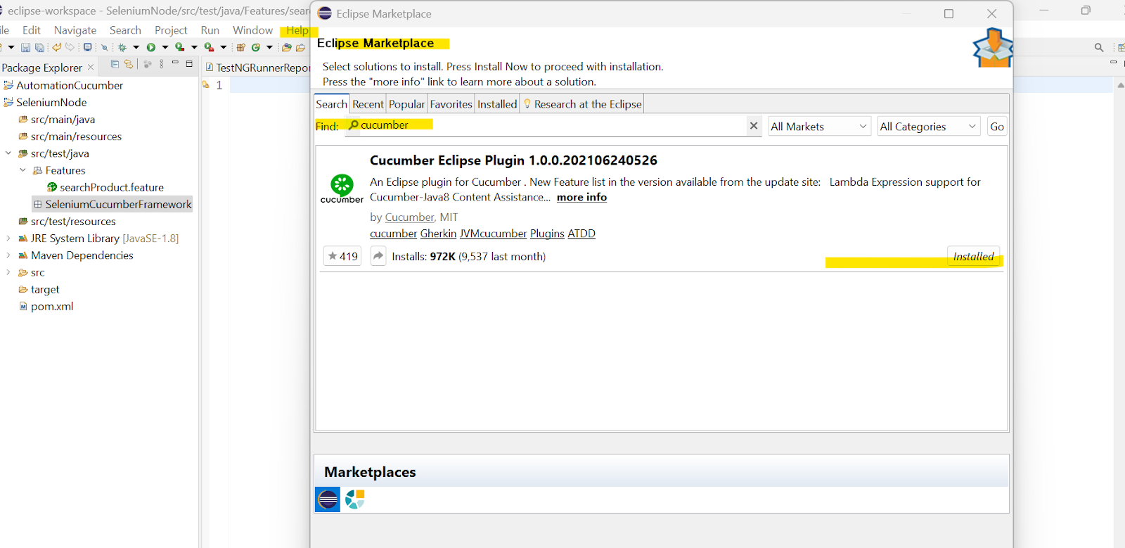Screen dimensions: 1125x548
Task: Select the AutomationCucumber project
Action: pos(70,85)
